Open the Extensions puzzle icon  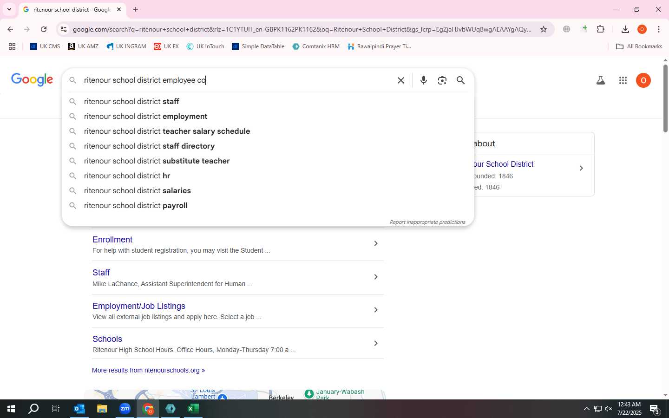click(x=600, y=29)
